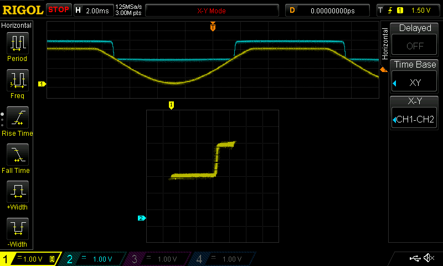Click the red STOP run status indicator
Image resolution: width=443 pixels, height=266 pixels.
tap(59, 10)
